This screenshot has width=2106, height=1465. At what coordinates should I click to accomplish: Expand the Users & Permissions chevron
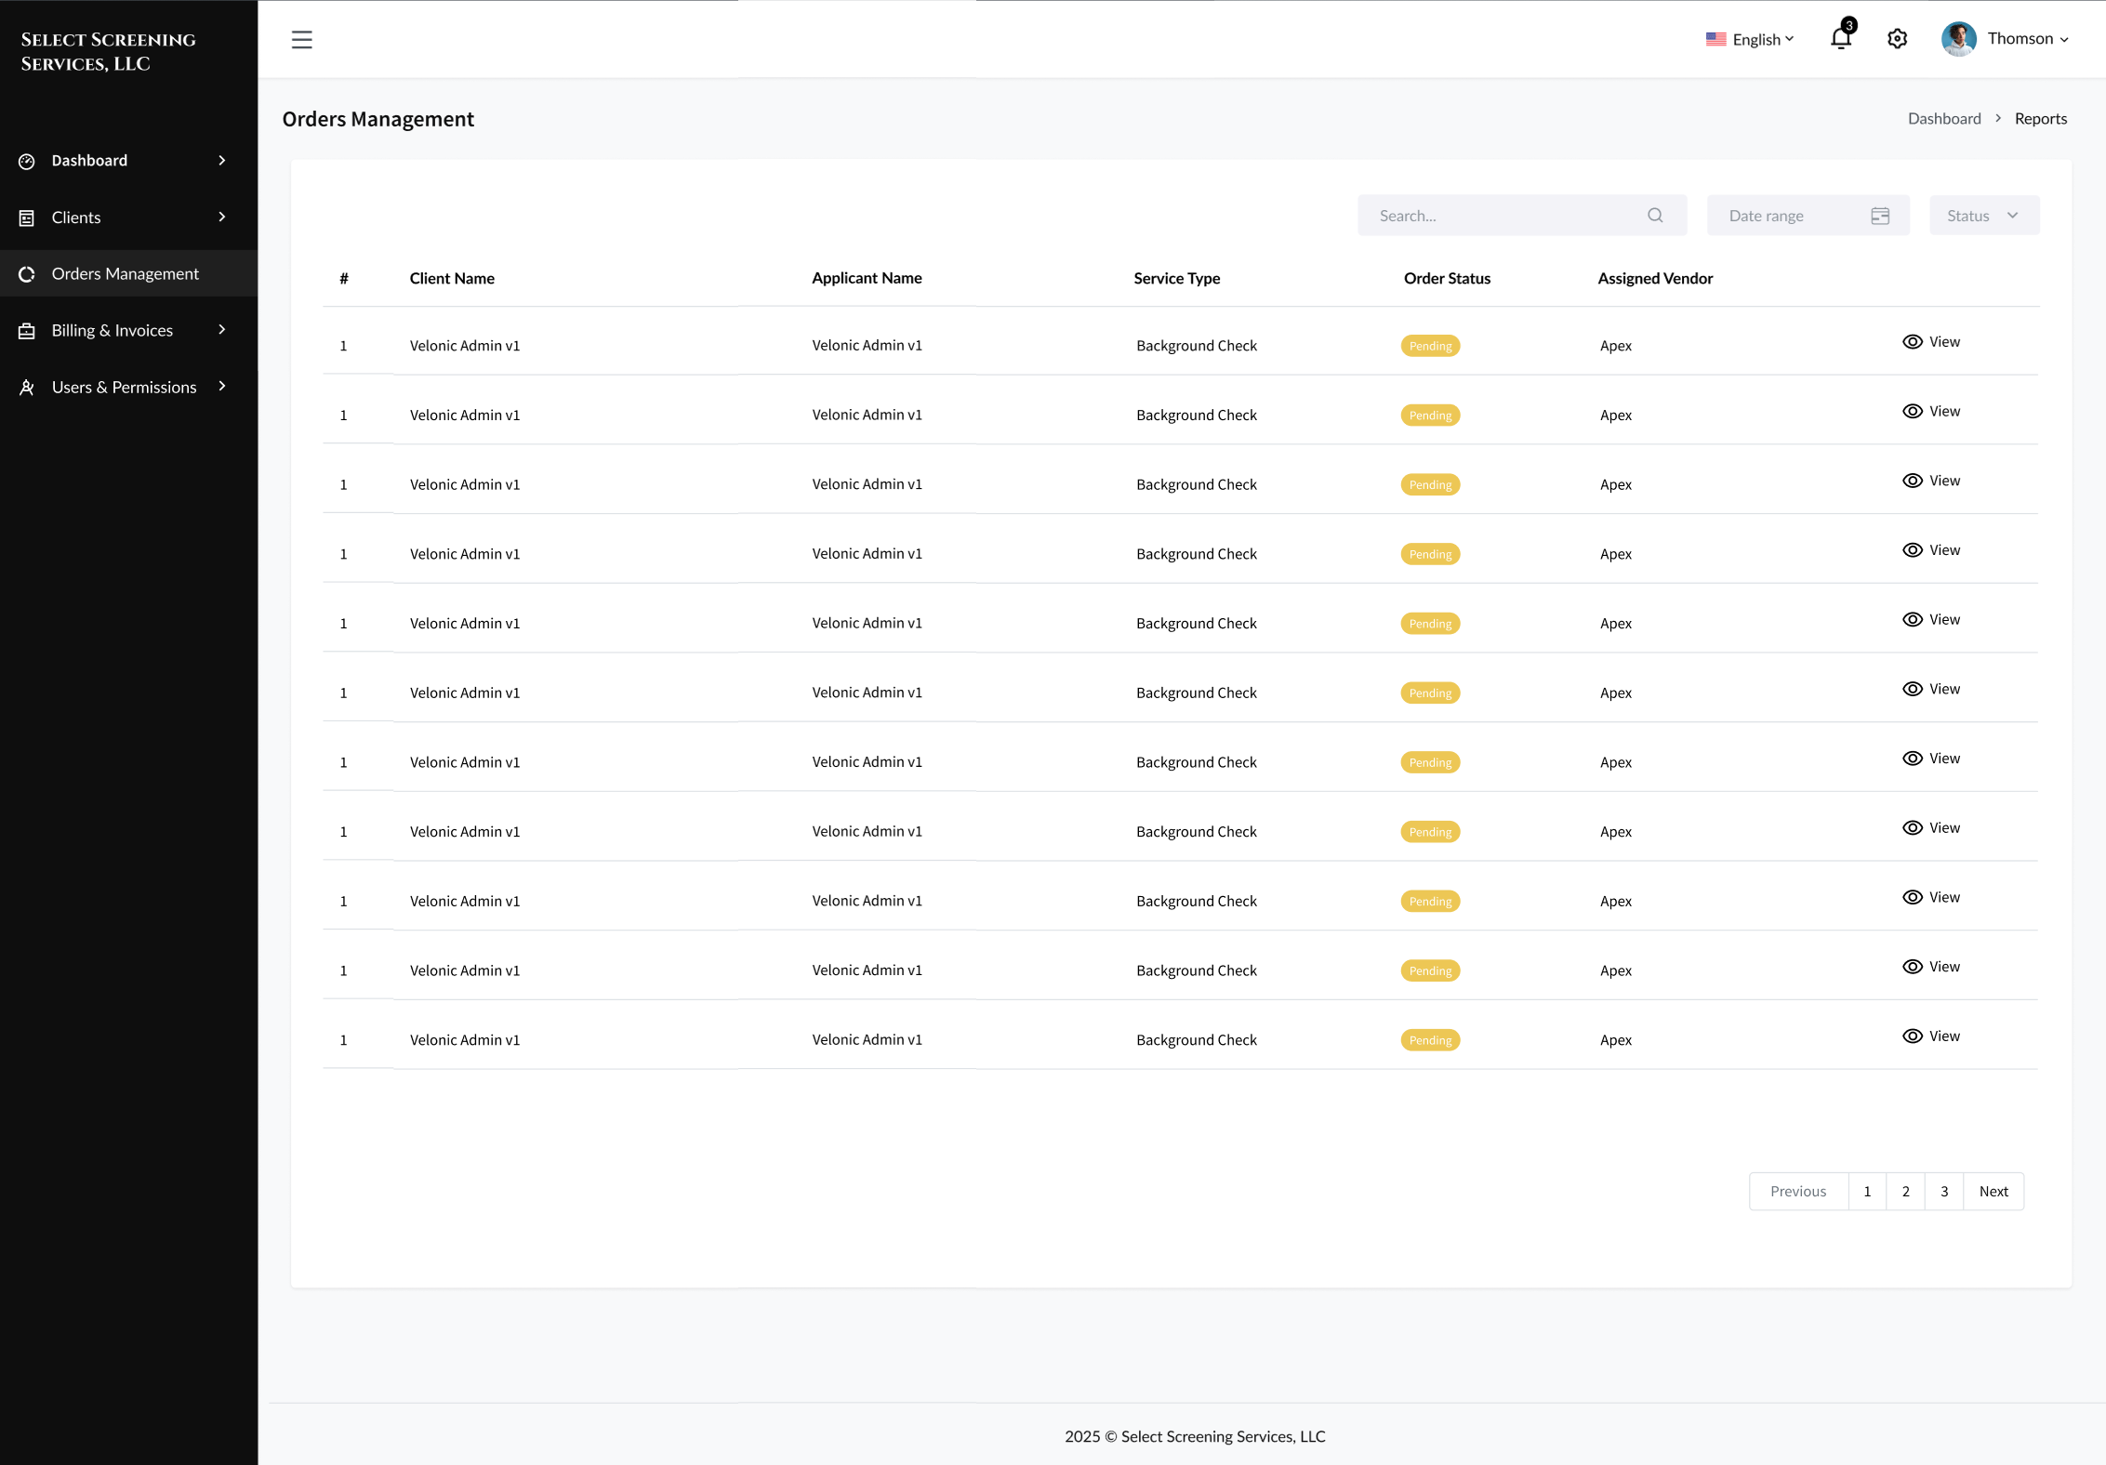pyautogui.click(x=222, y=386)
